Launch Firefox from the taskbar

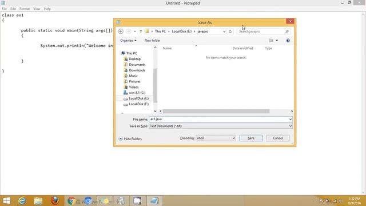(x=55, y=201)
